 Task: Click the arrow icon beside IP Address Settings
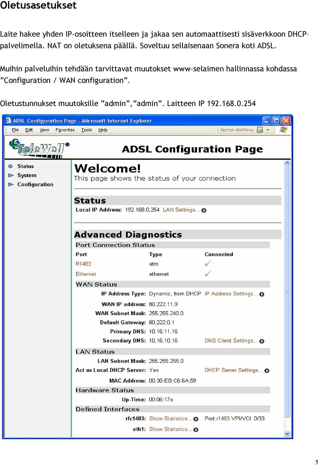click(262, 294)
